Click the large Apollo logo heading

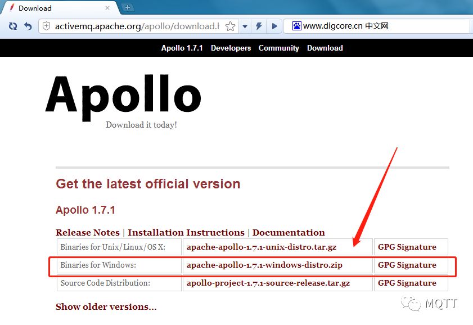(123, 97)
